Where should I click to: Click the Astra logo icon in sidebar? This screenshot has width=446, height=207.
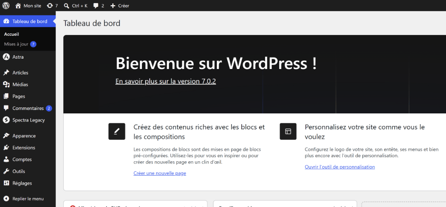point(6,57)
